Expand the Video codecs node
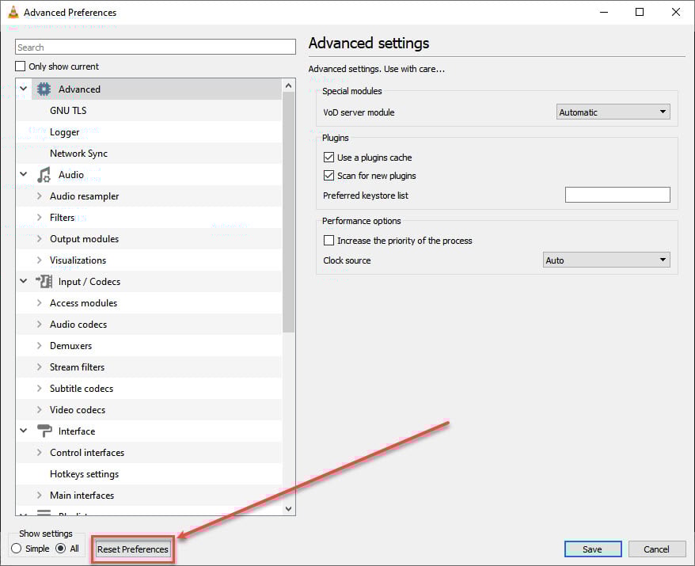 tap(40, 409)
